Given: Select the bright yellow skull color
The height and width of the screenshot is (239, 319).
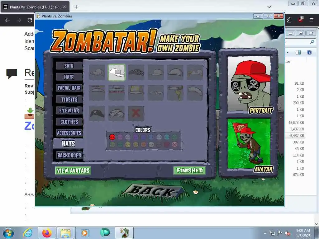Looking at the screenshot, I should tap(128, 144).
